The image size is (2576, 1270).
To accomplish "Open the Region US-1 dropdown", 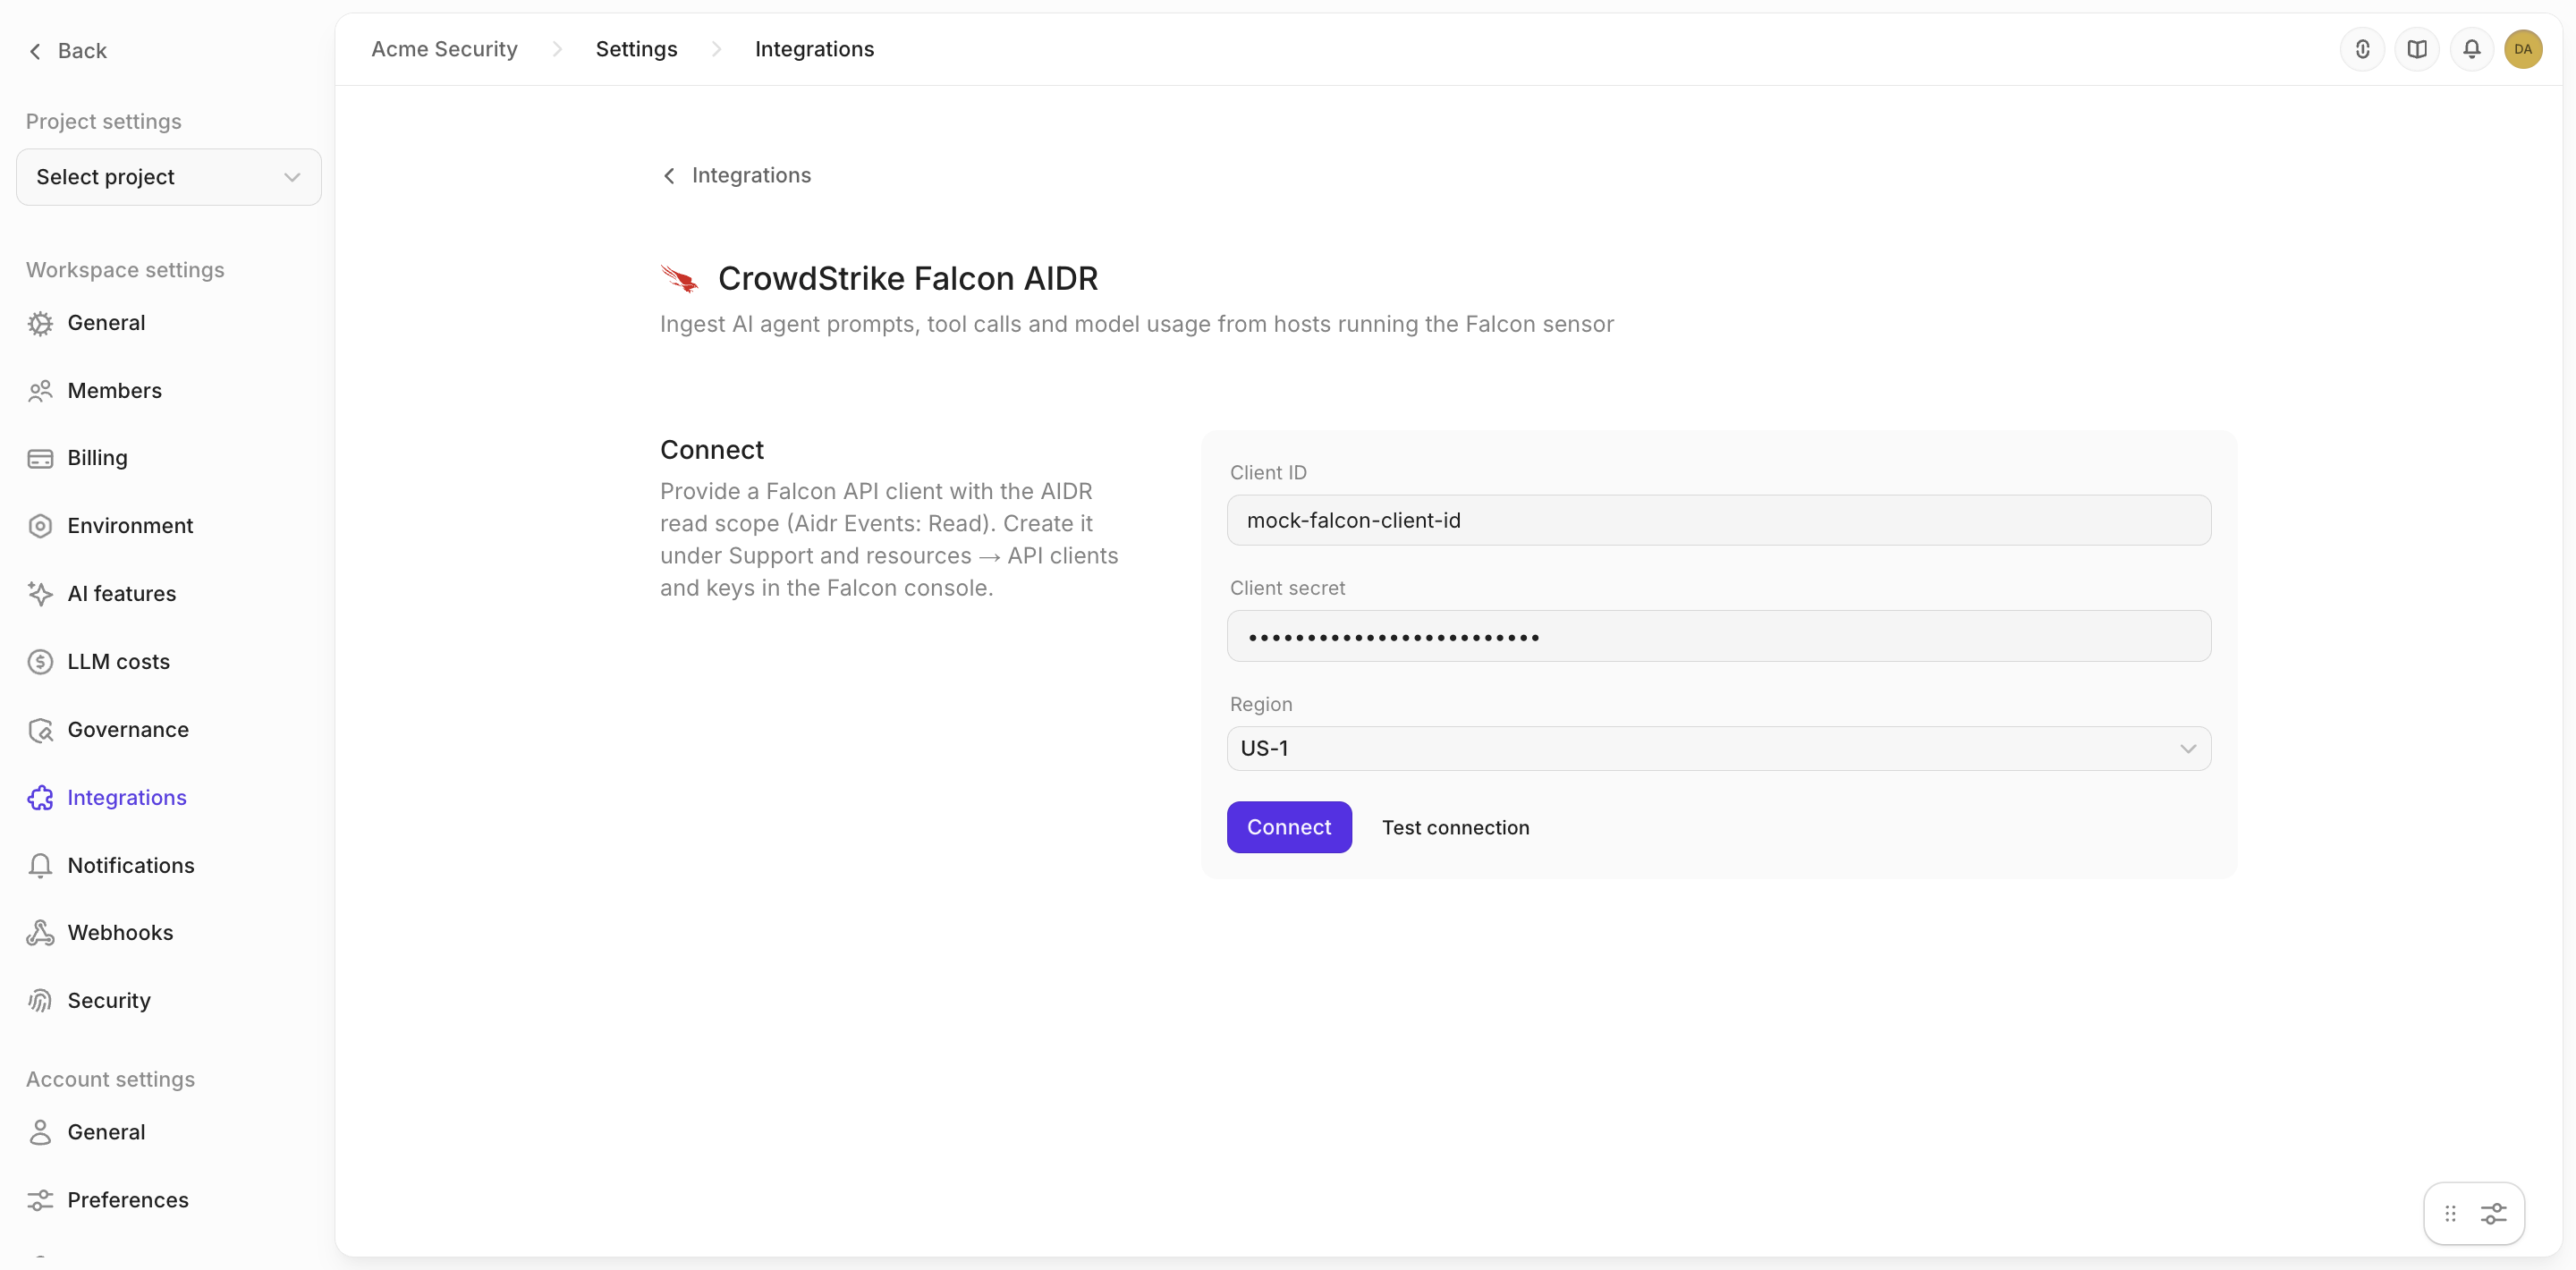I will pyautogui.click(x=1718, y=749).
